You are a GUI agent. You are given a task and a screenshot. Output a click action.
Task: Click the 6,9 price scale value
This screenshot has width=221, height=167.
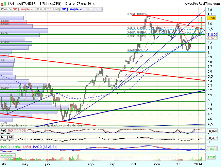[x=209, y=10]
